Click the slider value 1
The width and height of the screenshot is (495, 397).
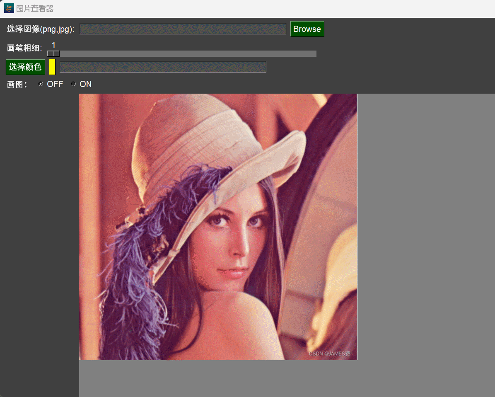[x=54, y=45]
